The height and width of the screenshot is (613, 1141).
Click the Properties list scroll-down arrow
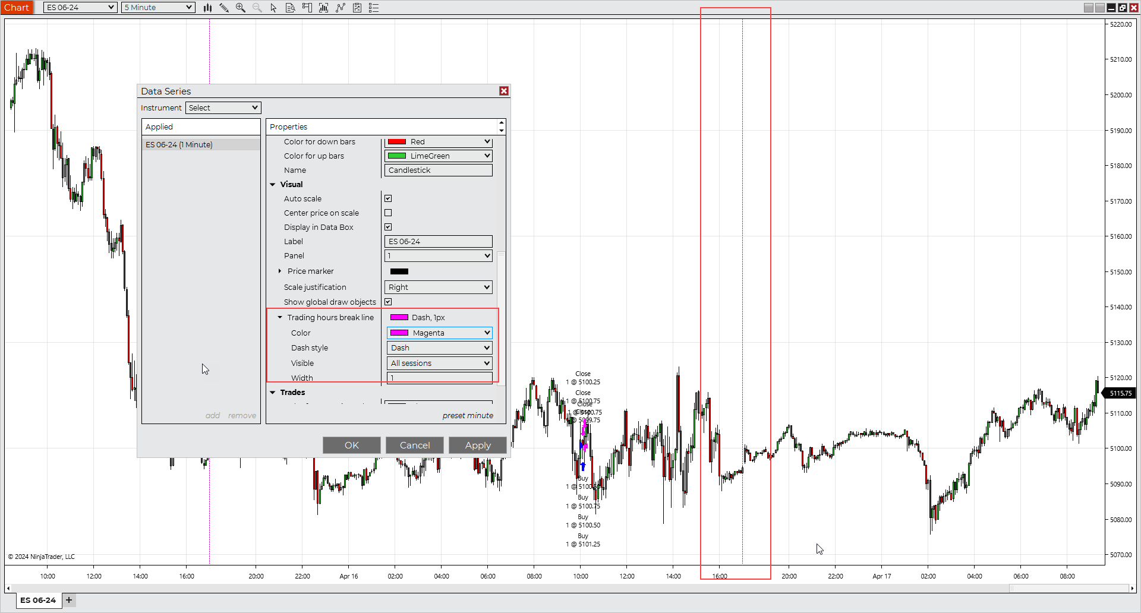tap(502, 131)
